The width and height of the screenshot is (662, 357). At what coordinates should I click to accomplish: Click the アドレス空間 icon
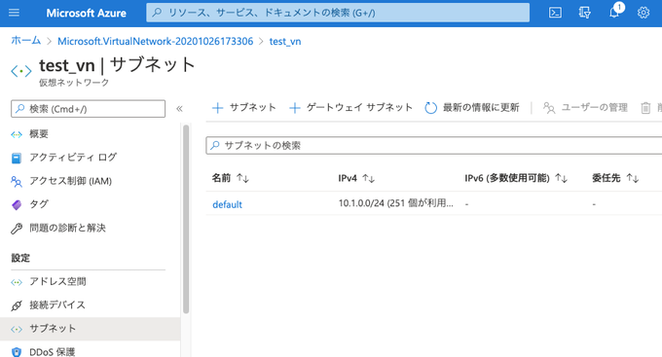[17, 282]
